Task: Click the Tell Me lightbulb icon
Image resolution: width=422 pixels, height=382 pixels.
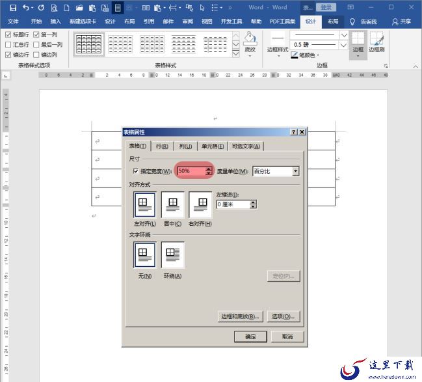Action: (x=352, y=21)
